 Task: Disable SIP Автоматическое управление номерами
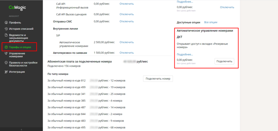tap(126, 42)
